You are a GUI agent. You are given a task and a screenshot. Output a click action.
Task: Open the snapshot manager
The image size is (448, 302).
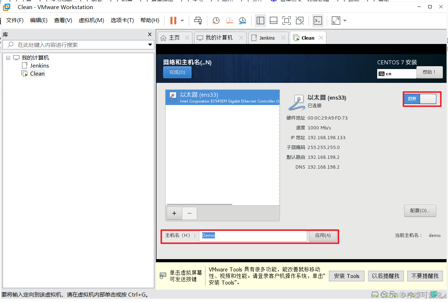point(242,20)
